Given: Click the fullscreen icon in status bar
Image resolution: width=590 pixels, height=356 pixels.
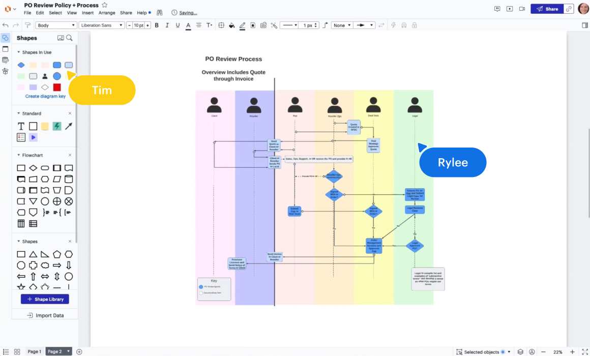Looking at the screenshot, I should click(584, 352).
